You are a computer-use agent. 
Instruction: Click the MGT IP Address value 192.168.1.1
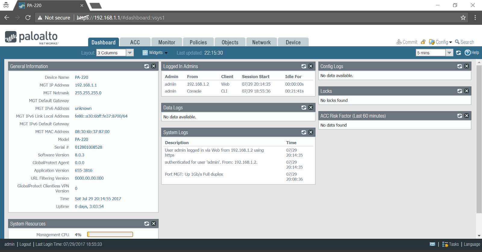click(x=86, y=85)
